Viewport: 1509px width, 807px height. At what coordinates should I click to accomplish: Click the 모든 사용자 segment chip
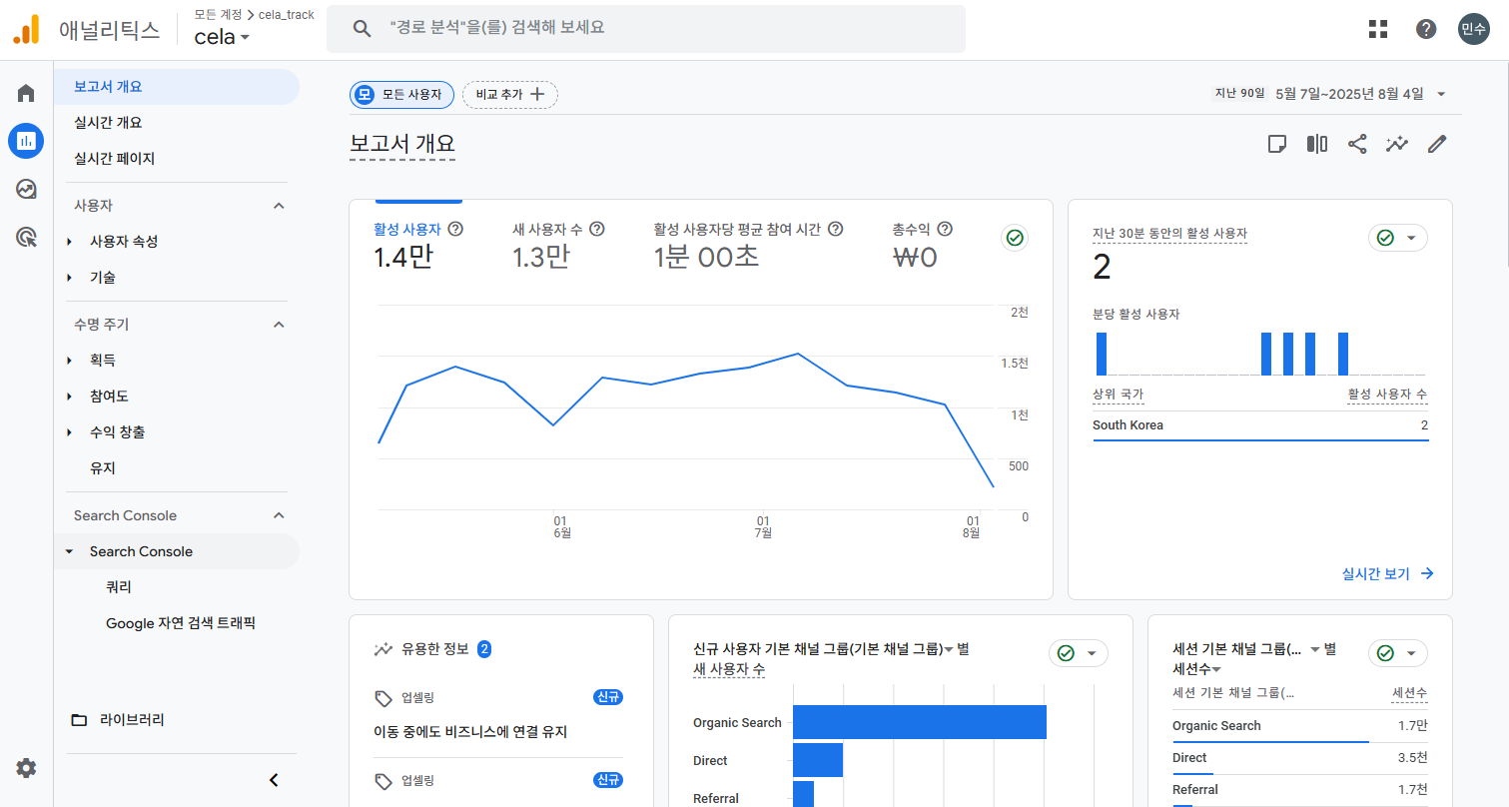(x=401, y=95)
